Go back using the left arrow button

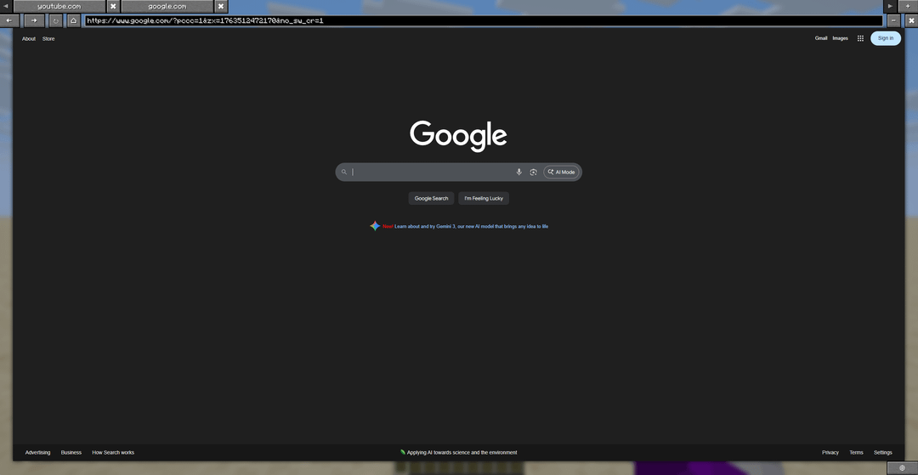coord(8,20)
